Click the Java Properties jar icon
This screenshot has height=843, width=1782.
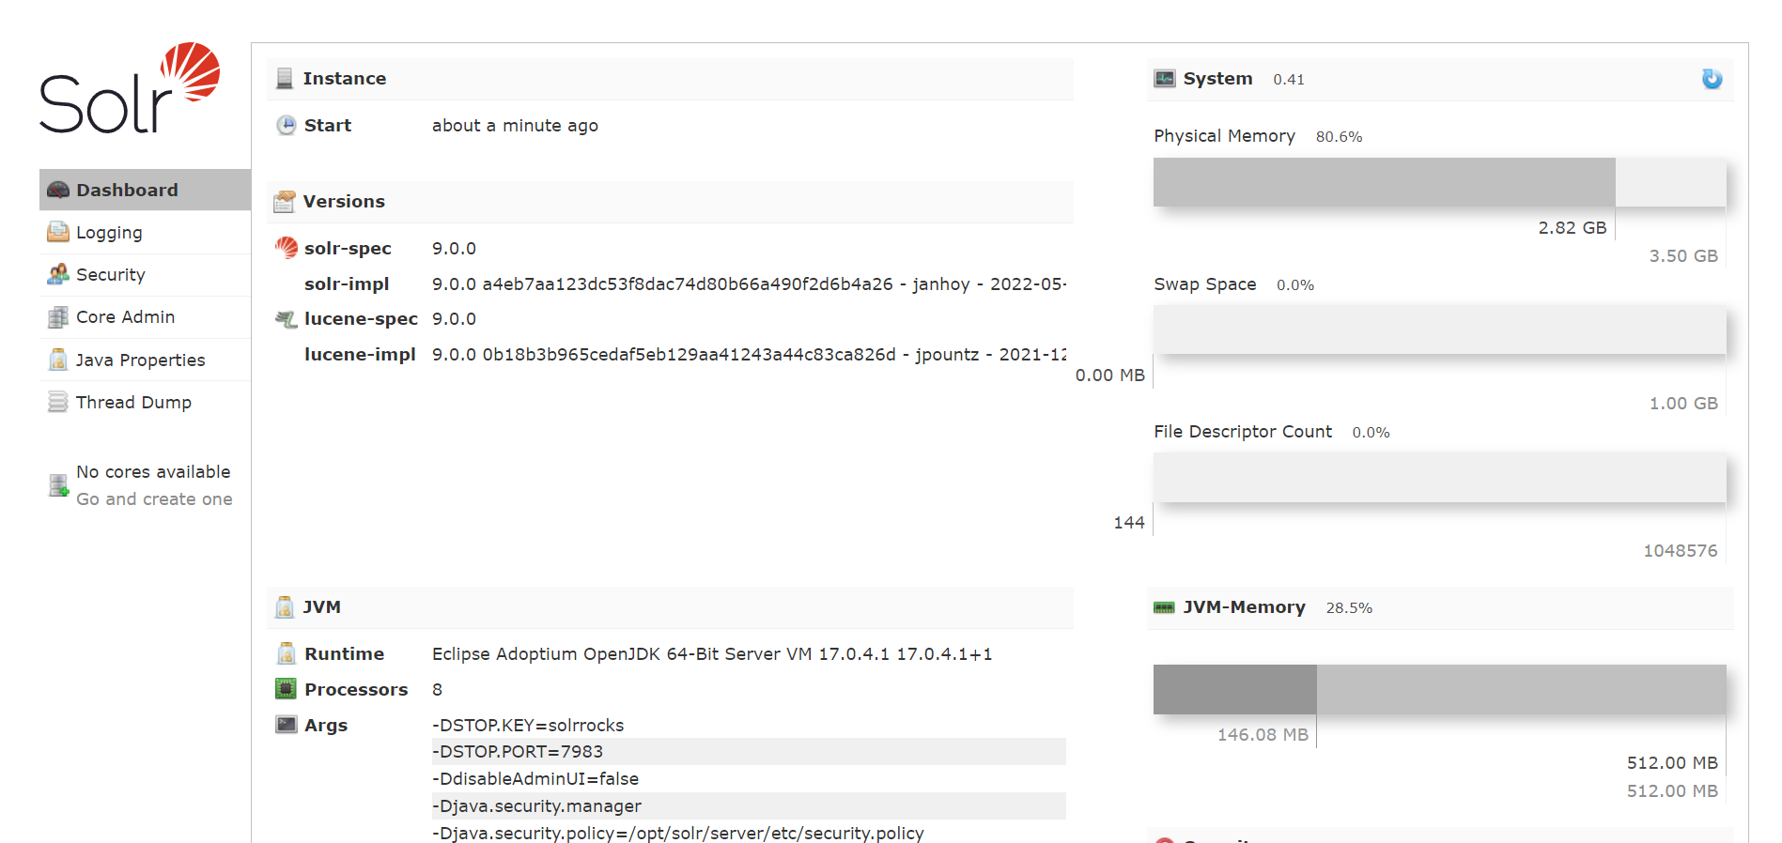58,360
